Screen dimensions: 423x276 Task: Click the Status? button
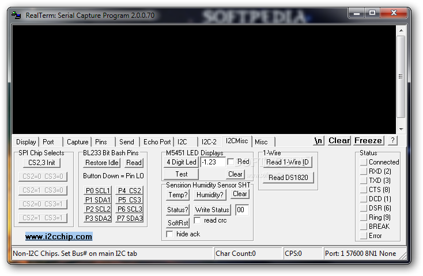coord(177,210)
